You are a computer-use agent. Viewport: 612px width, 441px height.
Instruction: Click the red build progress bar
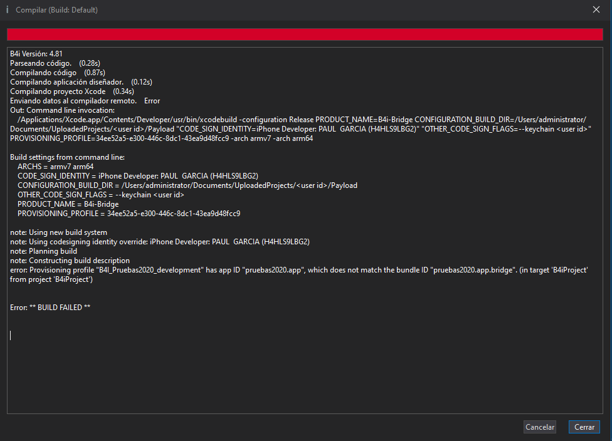pos(305,34)
